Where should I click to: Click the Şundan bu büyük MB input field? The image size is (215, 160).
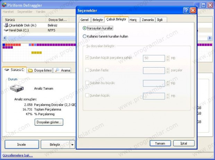(154, 83)
